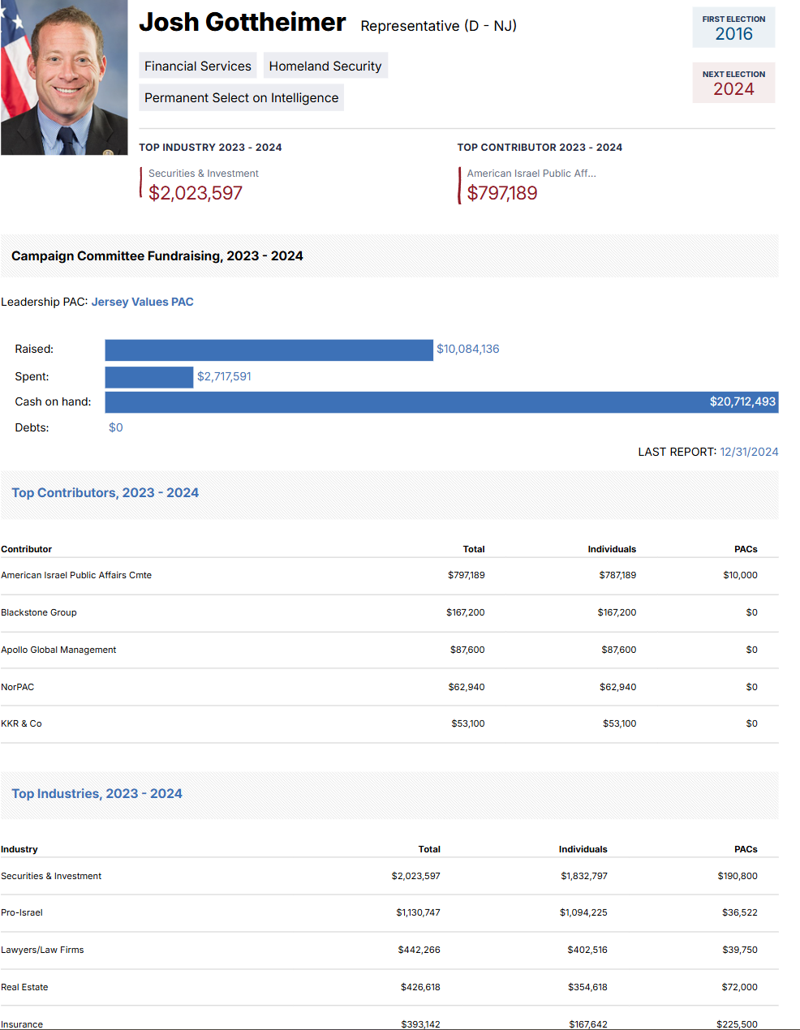Viewport: 800px width, 1030px height.
Task: Click the $0 debts value
Action: pyautogui.click(x=116, y=427)
